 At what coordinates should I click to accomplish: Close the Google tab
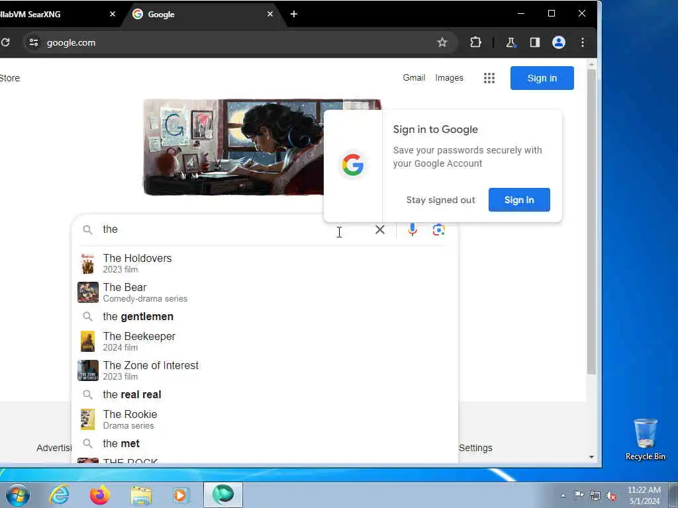pyautogui.click(x=270, y=14)
